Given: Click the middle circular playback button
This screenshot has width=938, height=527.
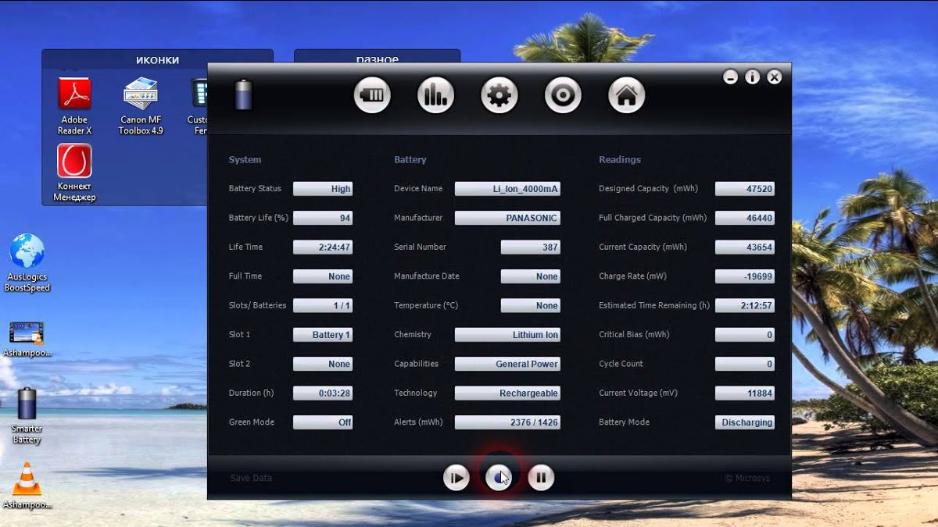Looking at the screenshot, I should (499, 477).
